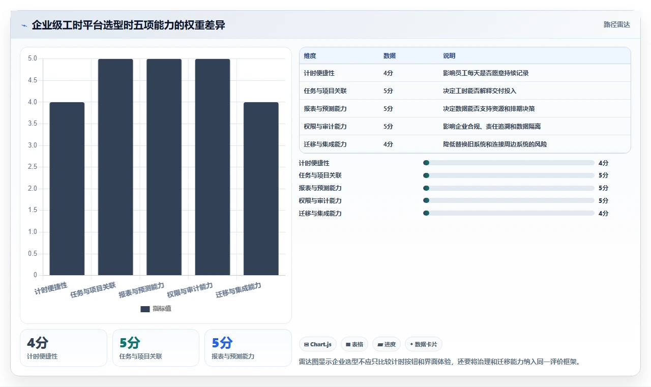Click the 表格 tag chip

(354, 344)
